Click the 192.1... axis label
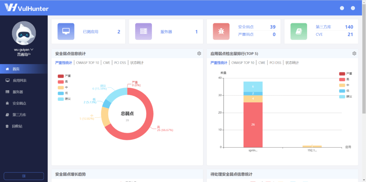 [x=312, y=150]
